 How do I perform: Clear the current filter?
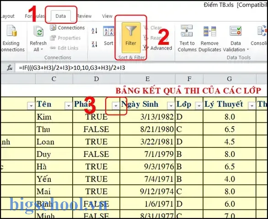coord(152,28)
